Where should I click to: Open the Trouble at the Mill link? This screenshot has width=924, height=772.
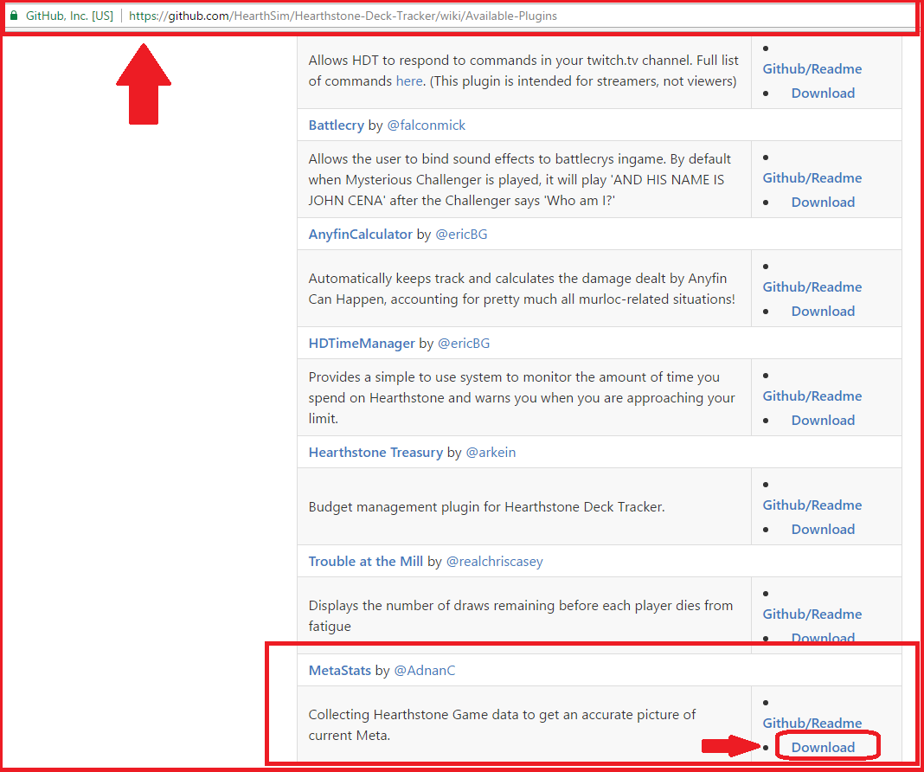point(365,561)
